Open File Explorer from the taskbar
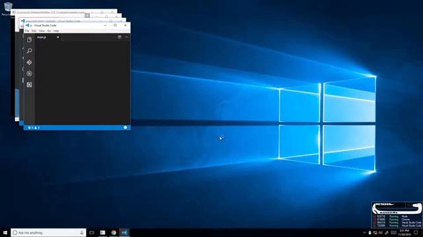 point(102,232)
